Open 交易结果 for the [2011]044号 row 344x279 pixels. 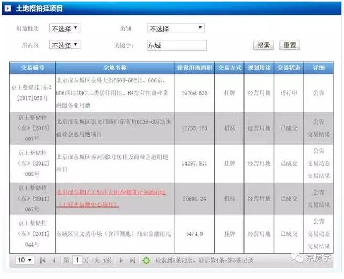(x=319, y=246)
